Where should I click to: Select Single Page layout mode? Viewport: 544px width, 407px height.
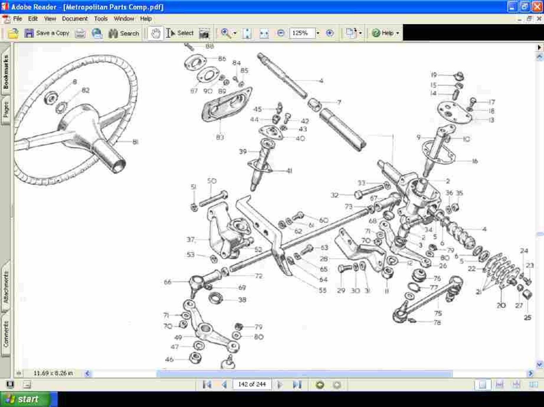[482, 385]
